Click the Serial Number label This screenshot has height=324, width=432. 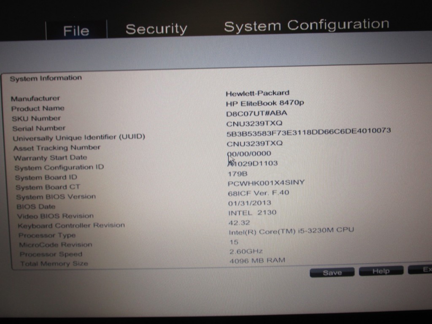(39, 128)
